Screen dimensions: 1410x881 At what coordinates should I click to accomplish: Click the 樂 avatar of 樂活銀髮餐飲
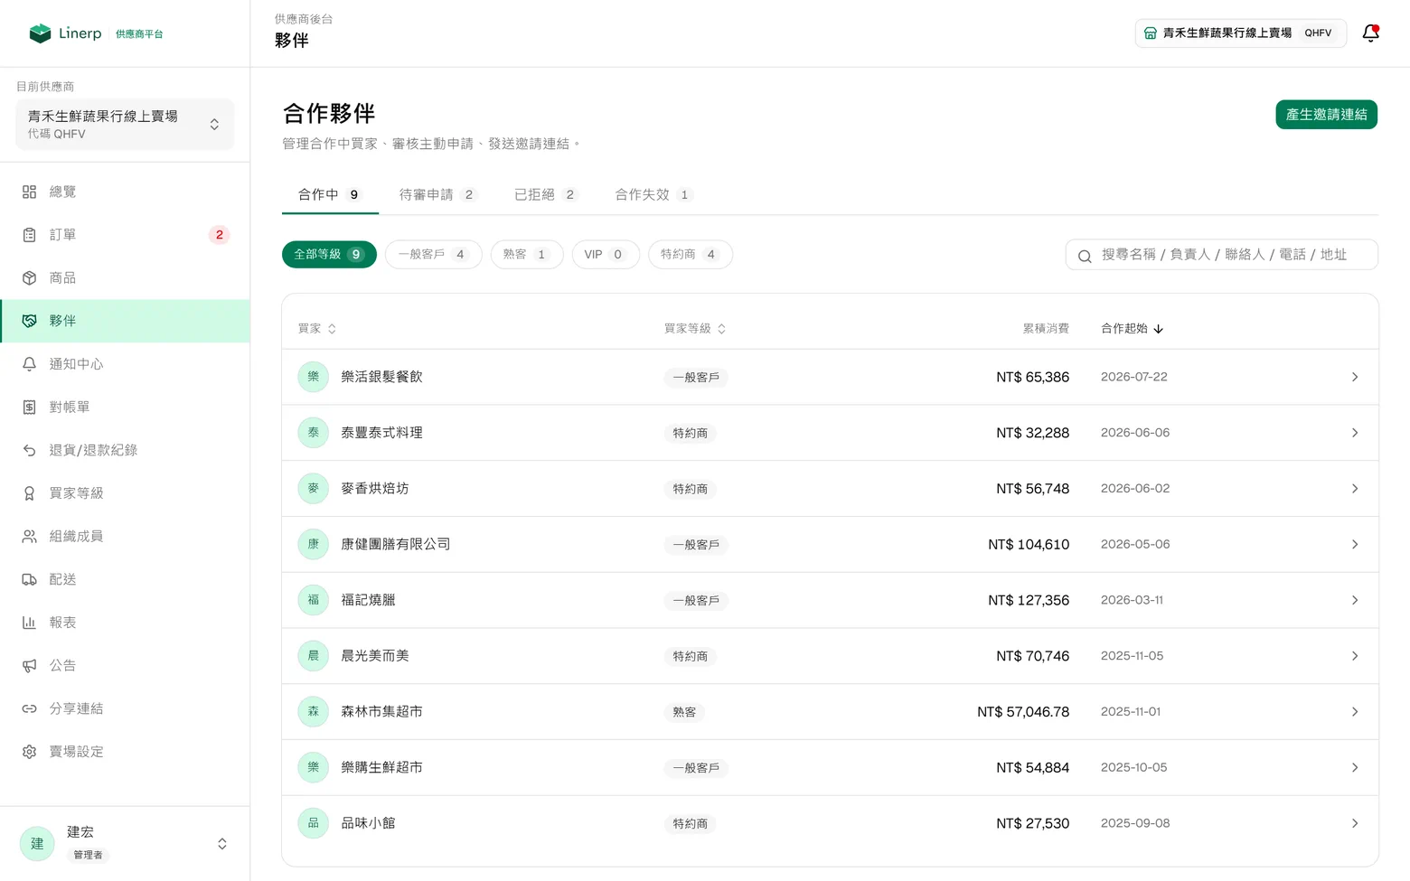coord(314,377)
